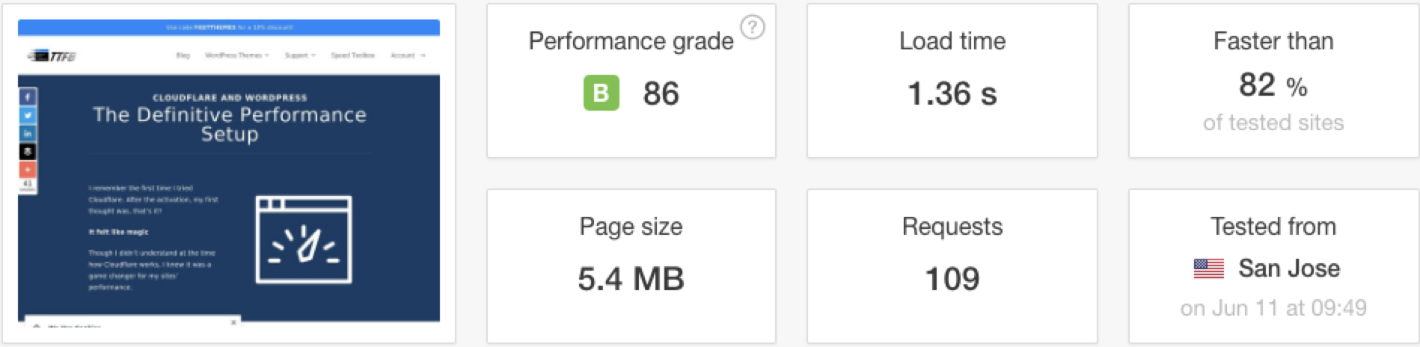The image size is (1420, 347).
Task: Click the red plus share icon
Action: [x=28, y=170]
